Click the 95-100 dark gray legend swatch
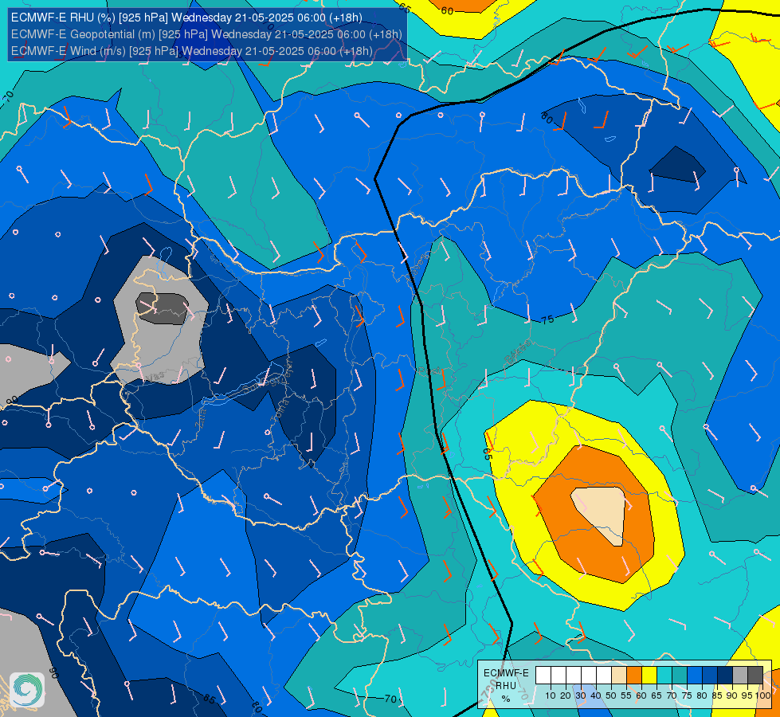780x717 pixels. coord(755,676)
